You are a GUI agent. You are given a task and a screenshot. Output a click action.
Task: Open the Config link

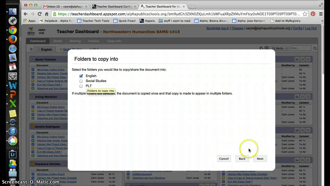pos(298,28)
